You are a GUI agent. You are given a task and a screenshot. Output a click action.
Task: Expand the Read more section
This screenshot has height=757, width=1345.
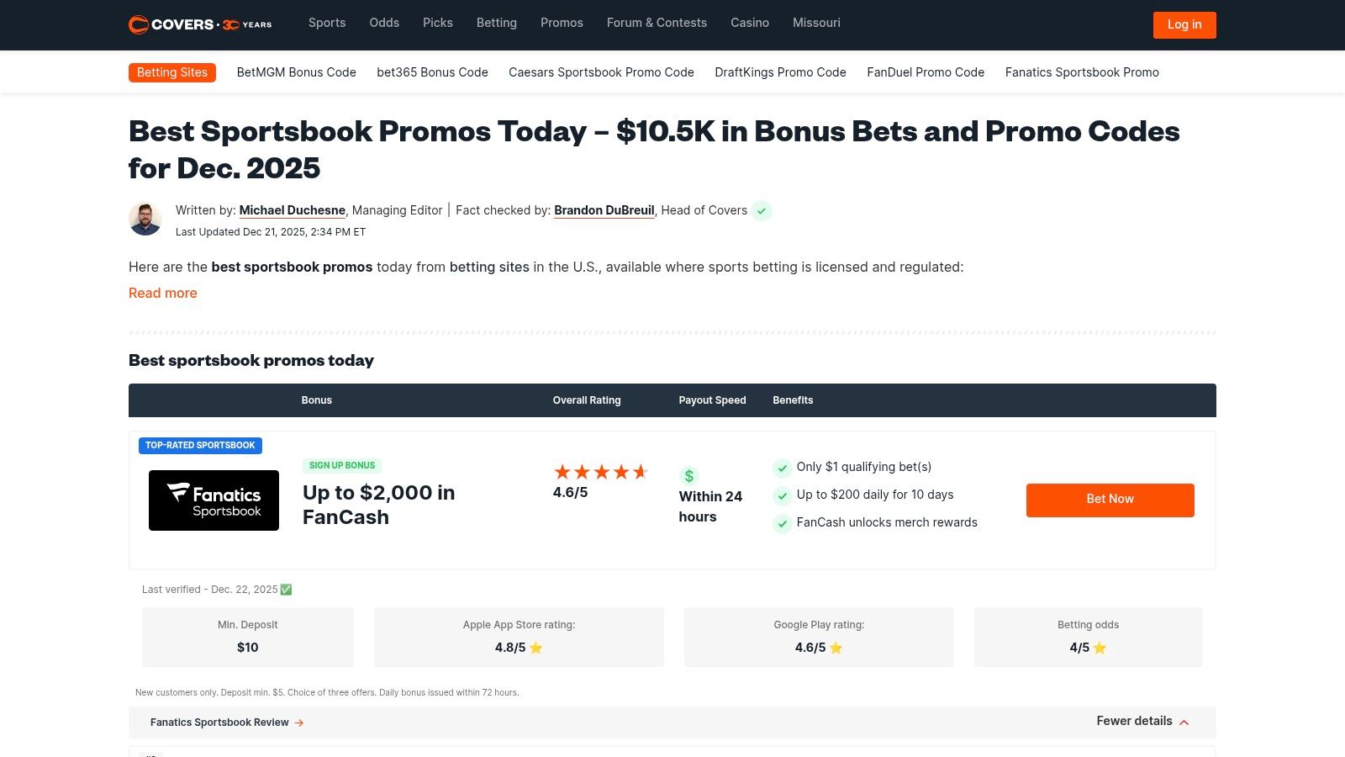[x=162, y=293]
